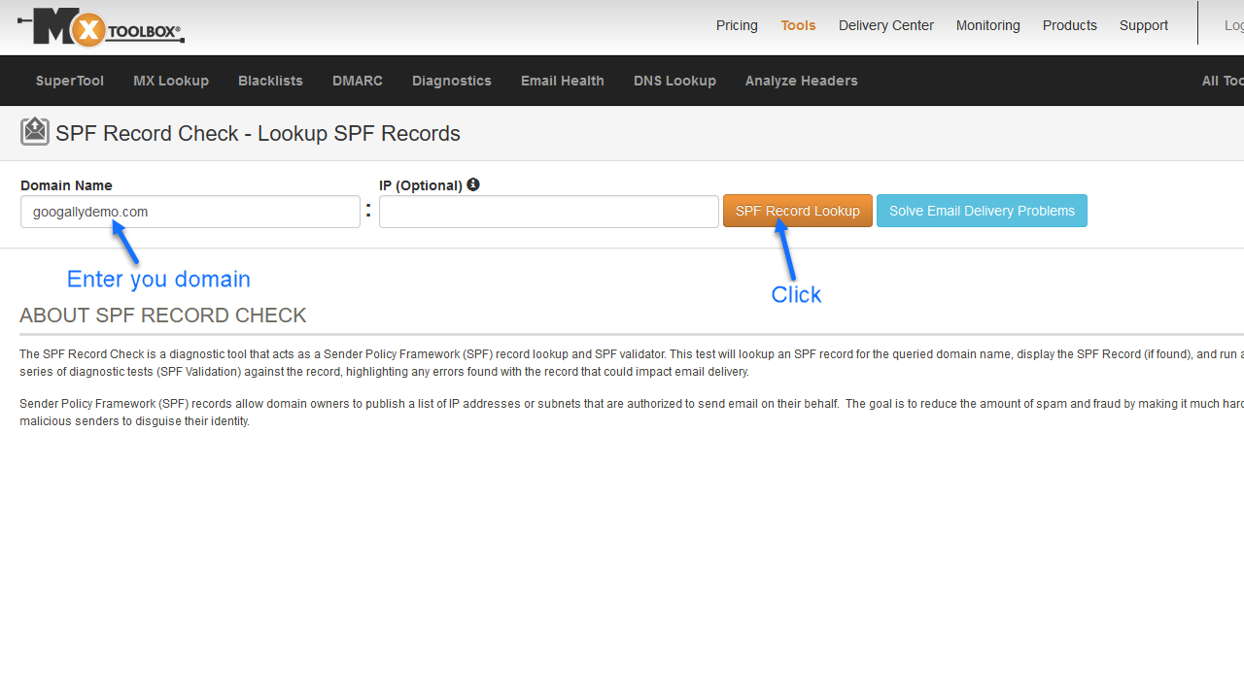
Task: Open the Tools menu item
Action: point(798,25)
